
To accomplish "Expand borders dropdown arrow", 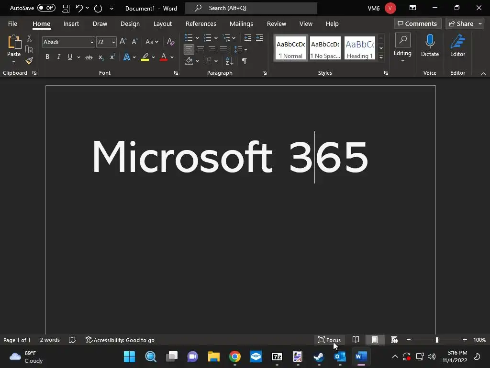I will tap(216, 61).
